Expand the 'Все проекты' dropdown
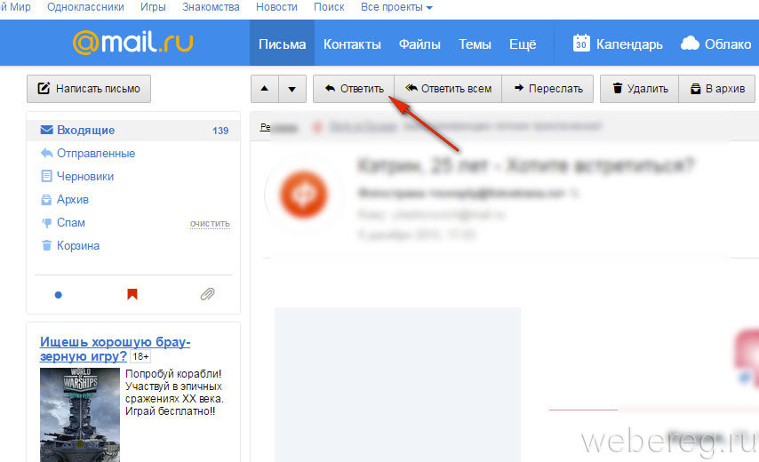This screenshot has height=462, width=759. 396,7
